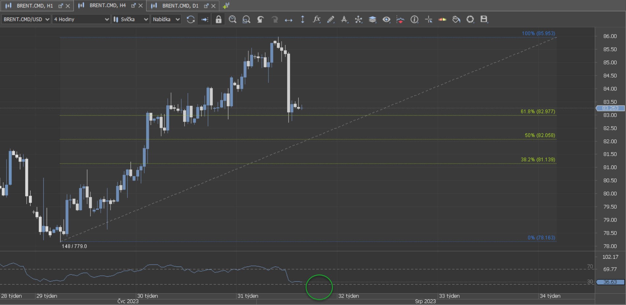Viewport: 626px width, 305px height.
Task: Detach the BRENT.CMD, H4 tab window
Action: [133, 6]
